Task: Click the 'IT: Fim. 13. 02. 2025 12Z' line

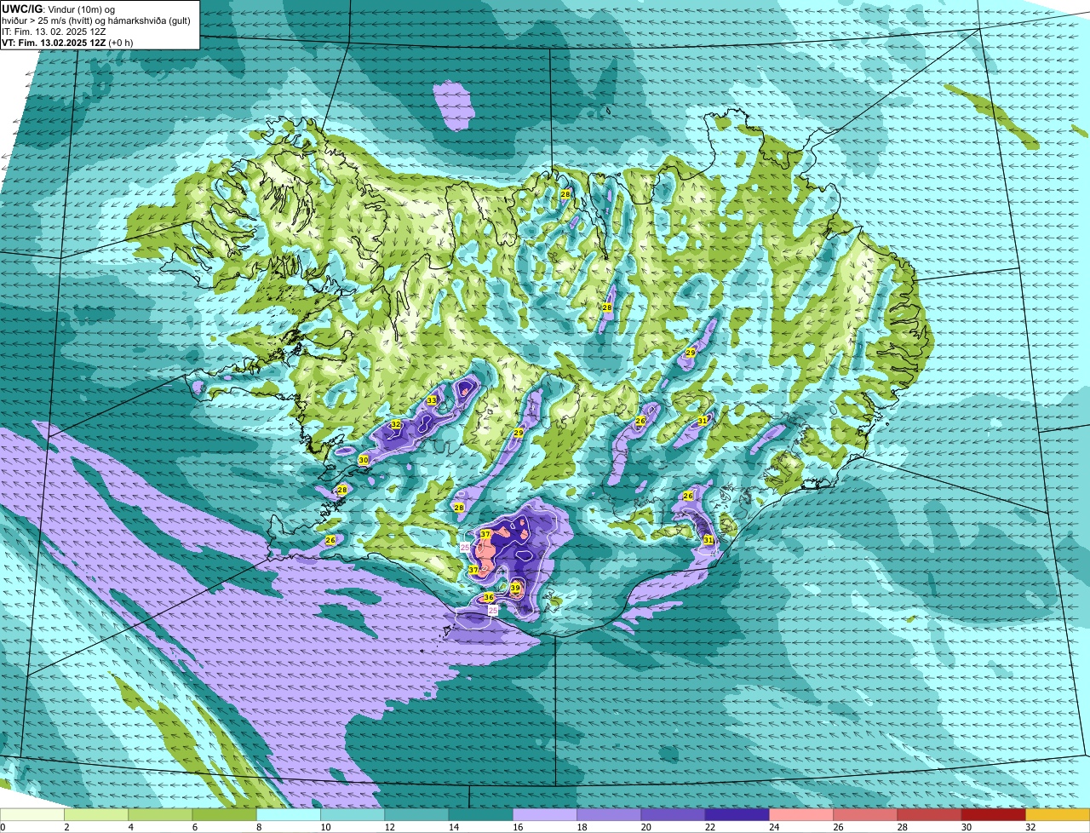Action: tap(54, 32)
